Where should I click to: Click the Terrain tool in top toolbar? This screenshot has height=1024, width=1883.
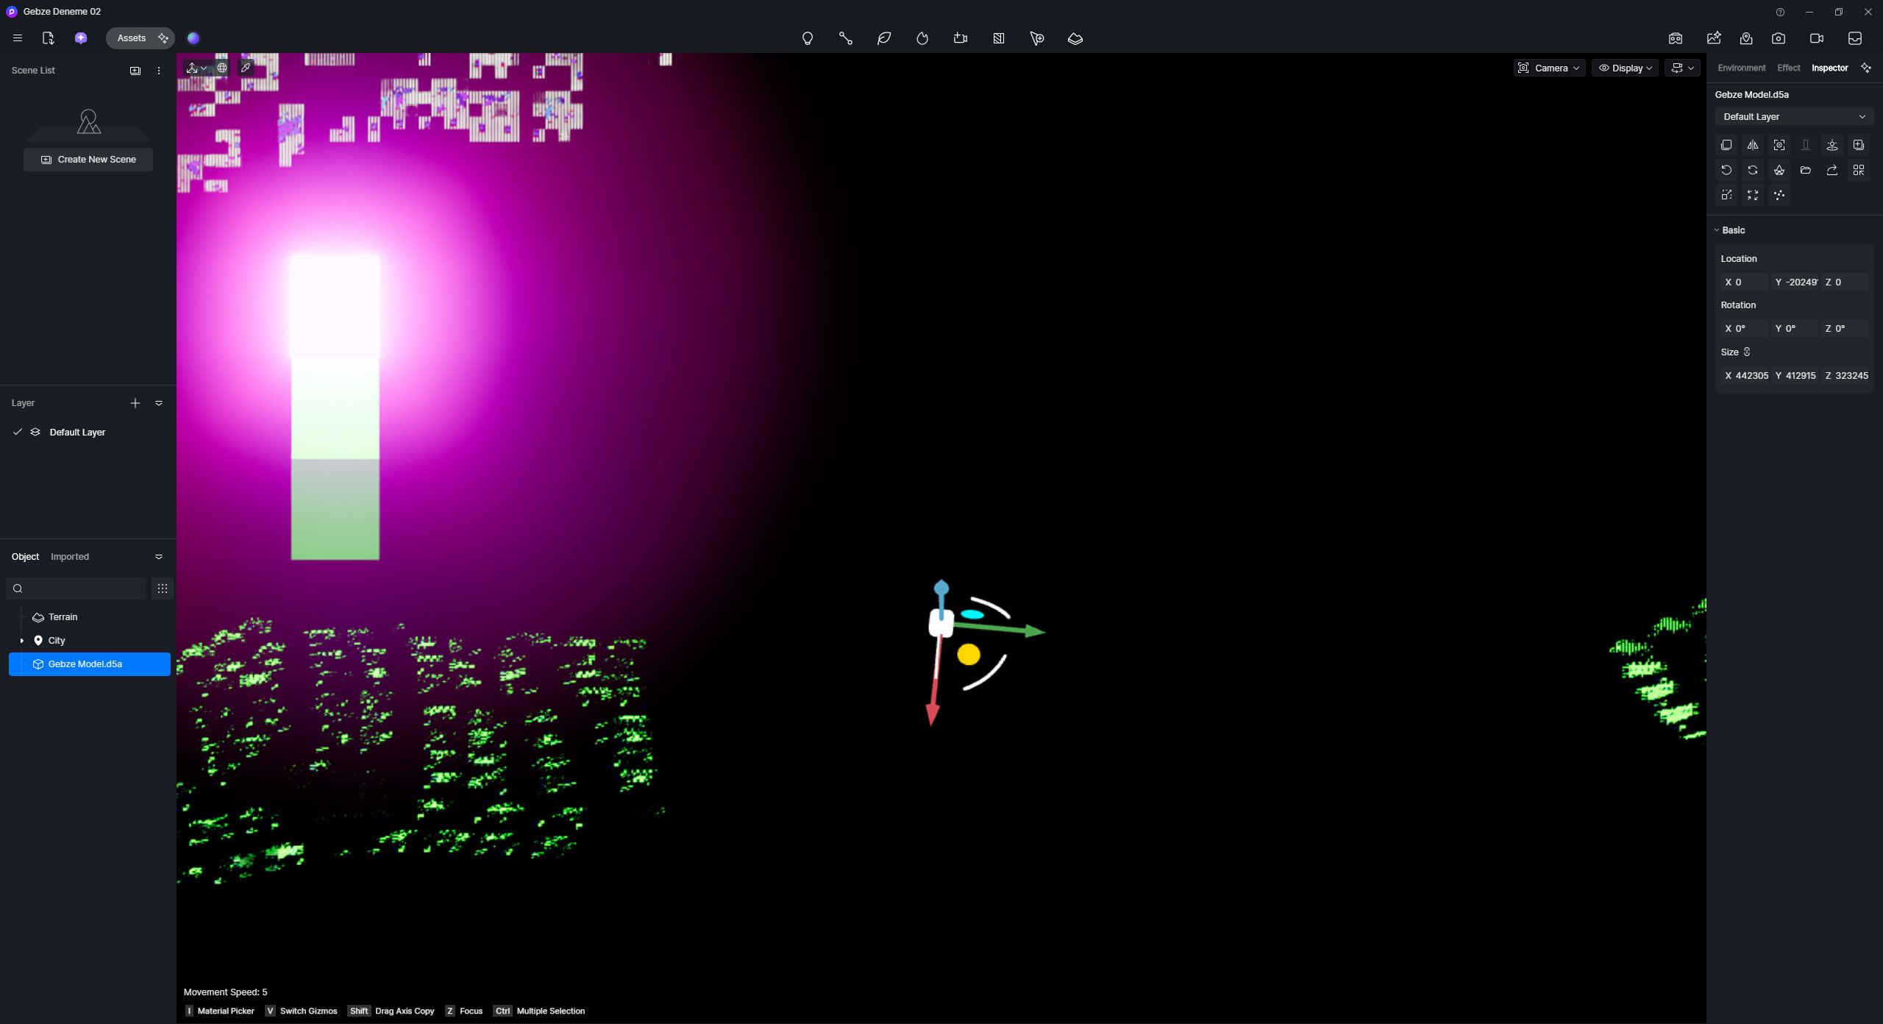pos(1075,38)
